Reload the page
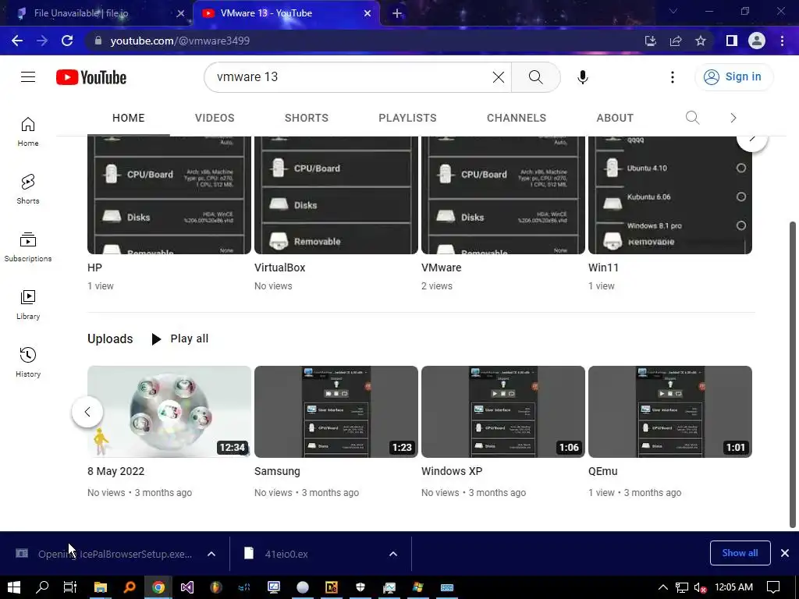Viewport: 799px width, 599px height. [x=67, y=41]
